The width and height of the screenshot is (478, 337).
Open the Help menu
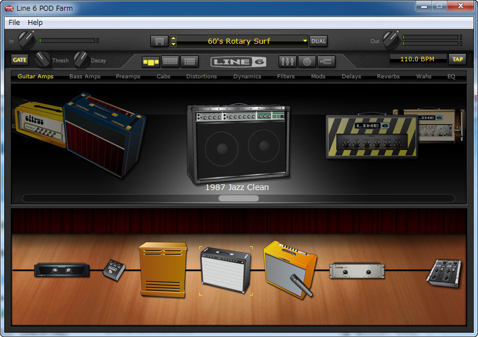[x=35, y=23]
